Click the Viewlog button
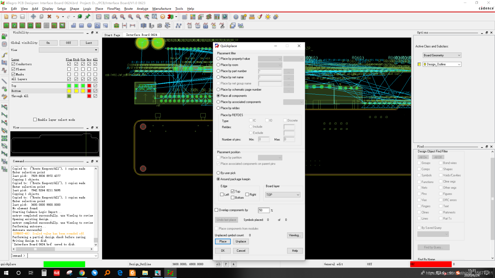This screenshot has width=495, height=278. pos(295,235)
